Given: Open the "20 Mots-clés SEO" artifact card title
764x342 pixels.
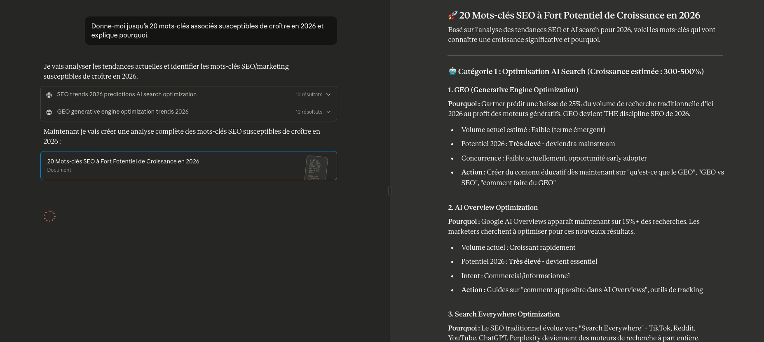Looking at the screenshot, I should click(123, 161).
